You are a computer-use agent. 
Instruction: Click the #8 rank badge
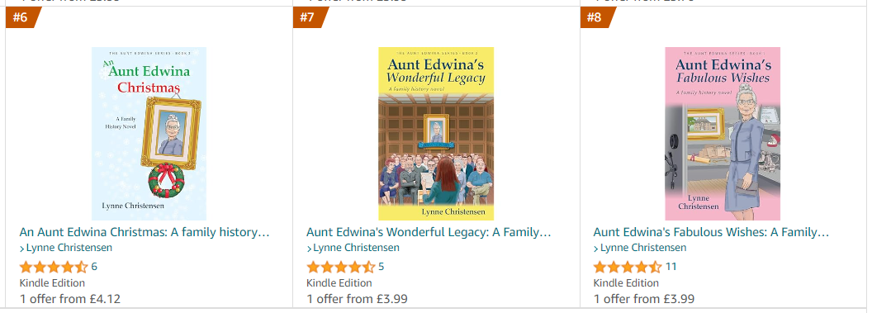597,17
